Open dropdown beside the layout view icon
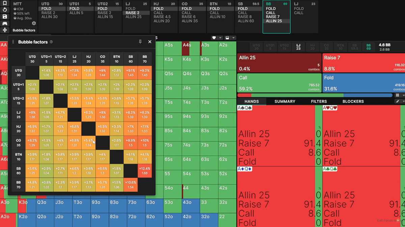The width and height of the screenshot is (405, 227). (x=234, y=38)
